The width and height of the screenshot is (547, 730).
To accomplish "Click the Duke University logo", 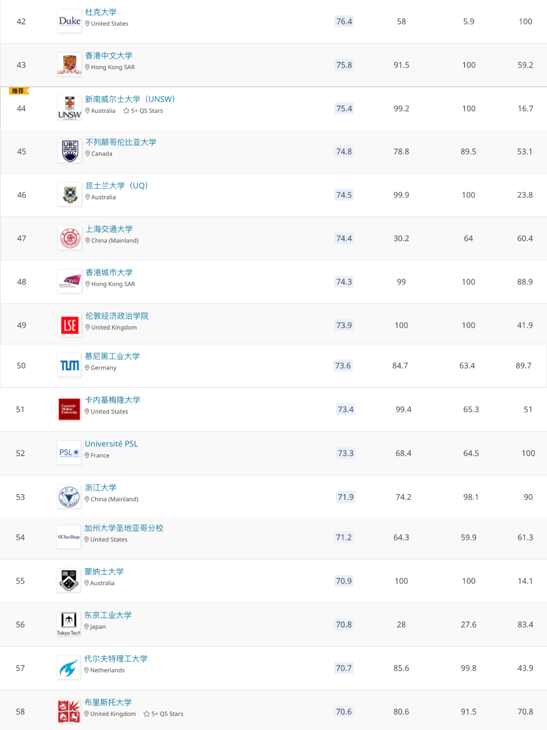I will pos(69,21).
